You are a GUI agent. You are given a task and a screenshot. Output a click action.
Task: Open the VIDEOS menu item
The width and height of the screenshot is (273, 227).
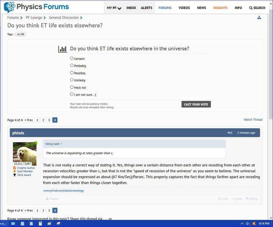184,8
